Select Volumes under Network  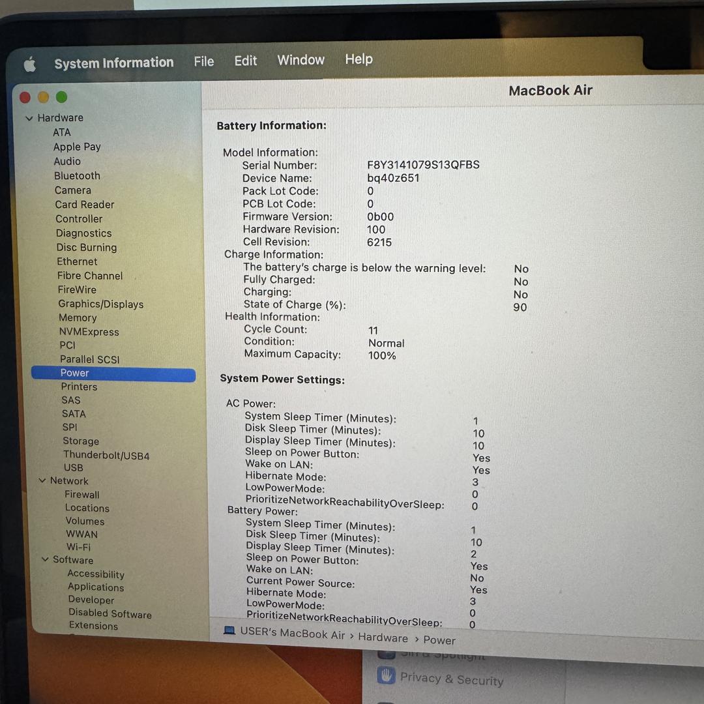coord(85,521)
